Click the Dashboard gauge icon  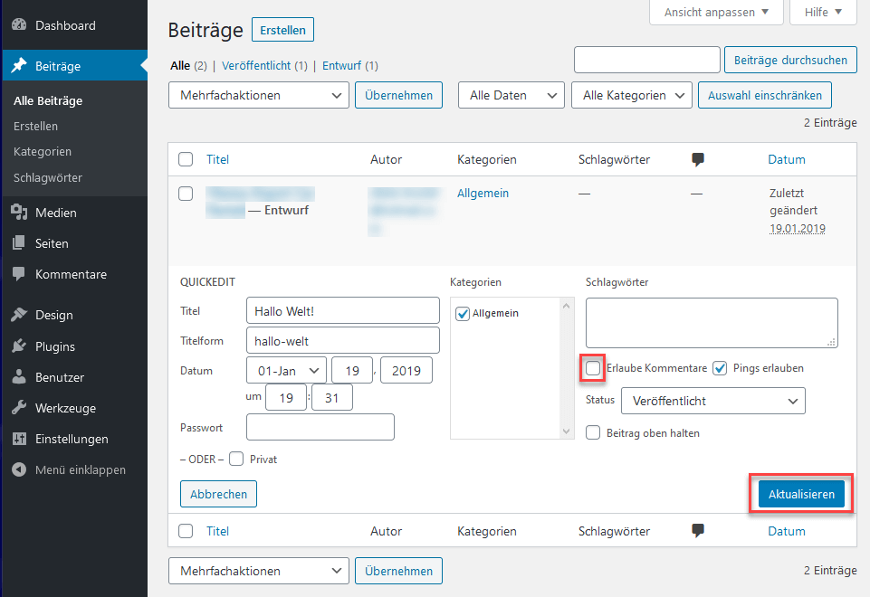coord(19,25)
